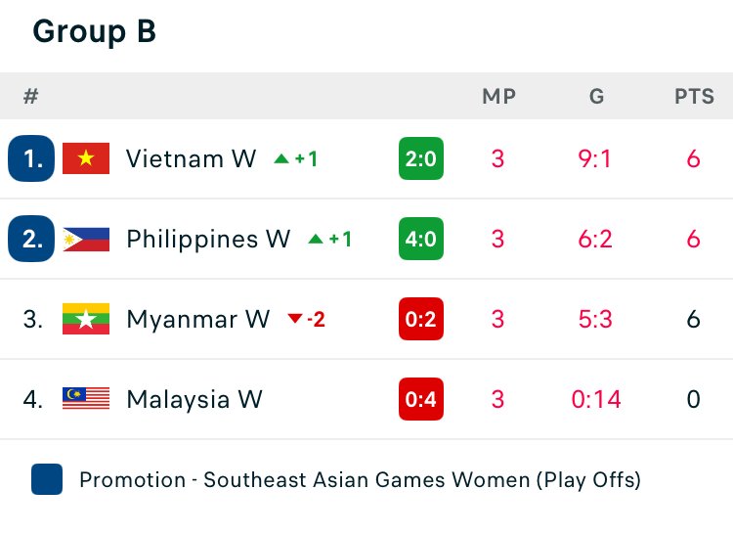Open Philippines W team link
This screenshot has width=733, height=534.
[x=208, y=239]
